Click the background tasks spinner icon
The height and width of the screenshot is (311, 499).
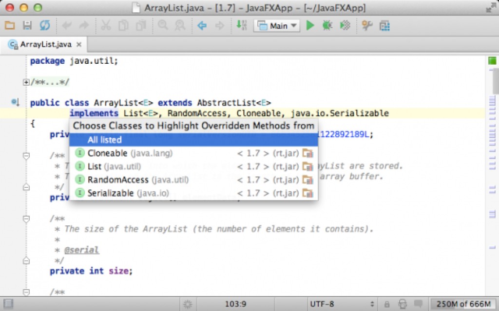pos(188,304)
